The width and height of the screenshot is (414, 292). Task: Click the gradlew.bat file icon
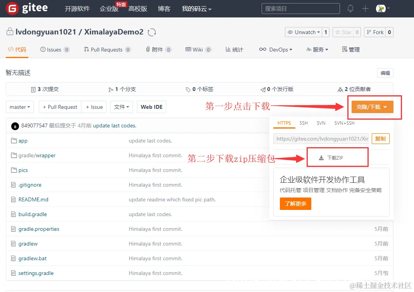point(14,258)
